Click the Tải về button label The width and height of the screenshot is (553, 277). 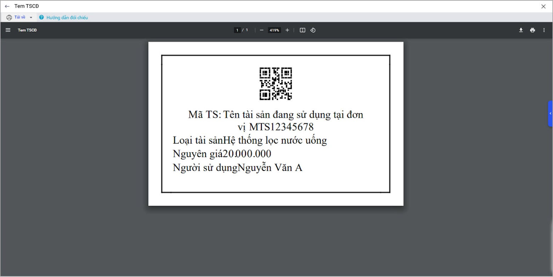(20, 17)
